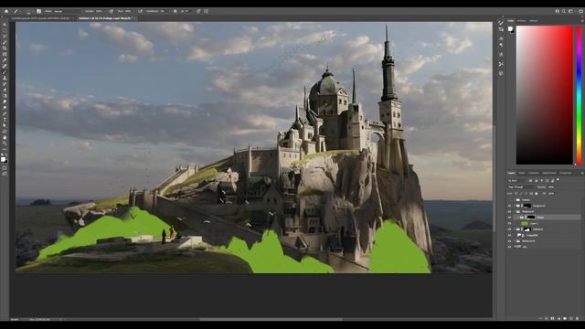Viewport: 585px width, 329px height.
Task: Click the delete layer trash icon
Action: pos(577,319)
